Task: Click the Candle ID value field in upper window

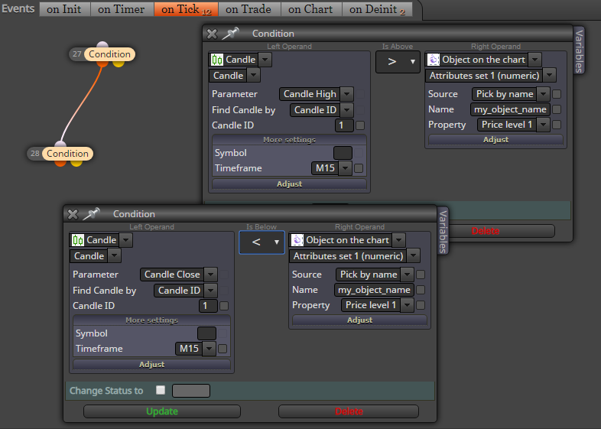Action: pyautogui.click(x=344, y=125)
